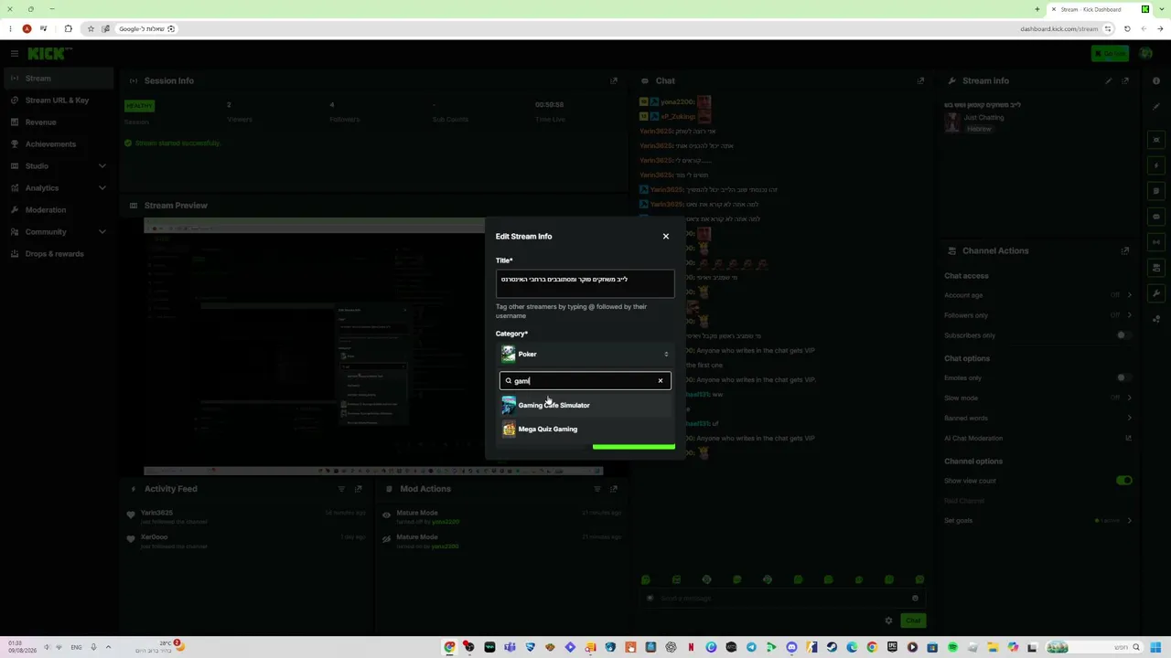Filter the Mod Actions panel

(x=597, y=489)
